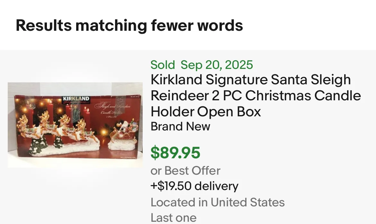Click the "Reindeer 2 PC Christmas Candle" title line
The image size is (376, 224).
[256, 95]
